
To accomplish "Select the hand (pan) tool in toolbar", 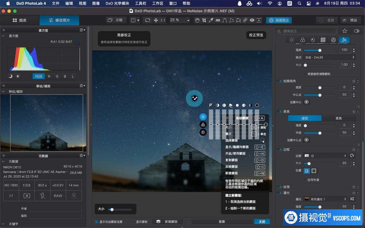I will 197,20.
